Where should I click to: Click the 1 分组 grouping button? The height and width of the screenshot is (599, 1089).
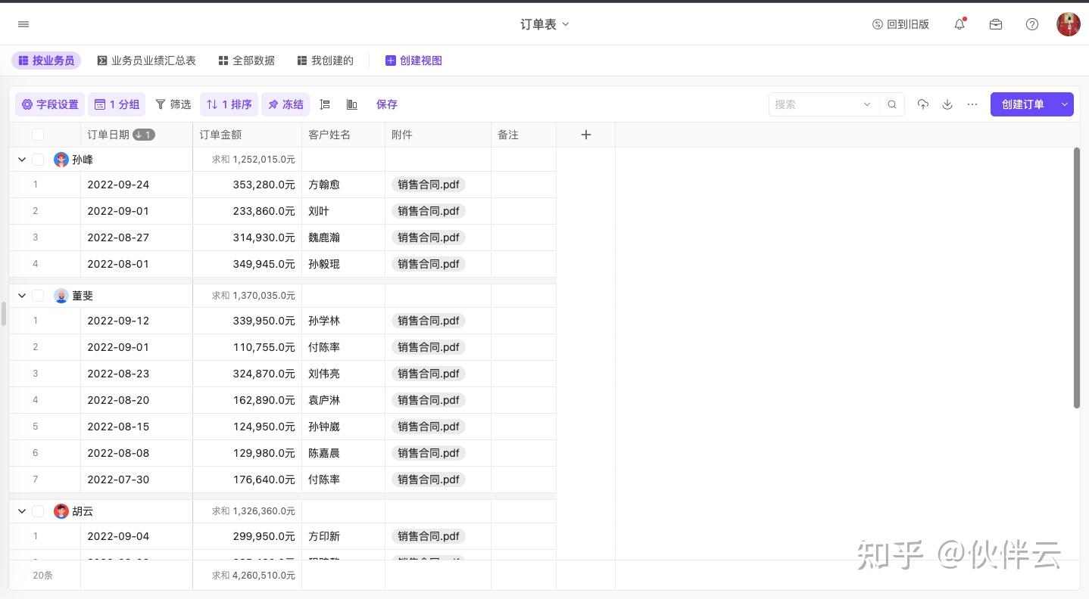117,104
